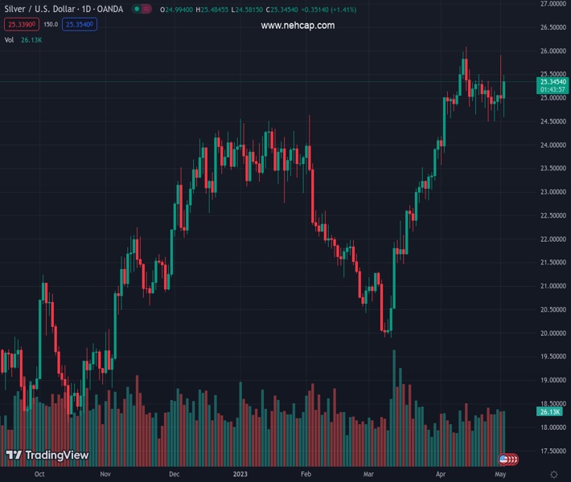Click the blue buy price 25.35400 button
Viewport: 571px width, 482px height.
(x=80, y=24)
